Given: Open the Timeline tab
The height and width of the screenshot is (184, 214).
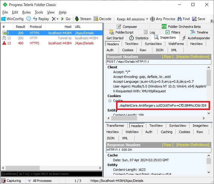Looking at the screenshot, I should pos(199,32).
